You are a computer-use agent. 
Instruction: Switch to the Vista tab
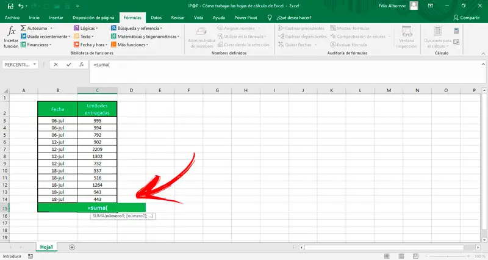(199, 18)
